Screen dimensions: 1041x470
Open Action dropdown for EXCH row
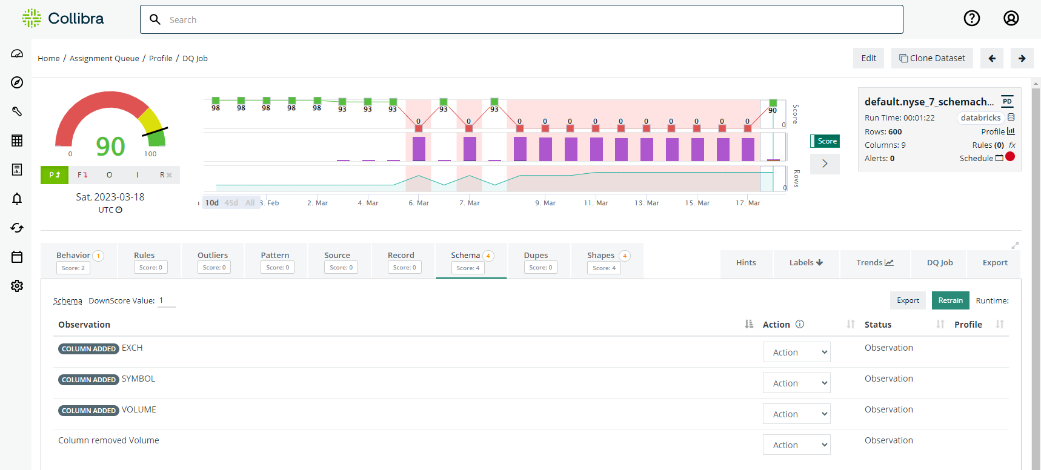pyautogui.click(x=796, y=352)
